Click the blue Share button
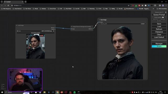 coord(159,46)
